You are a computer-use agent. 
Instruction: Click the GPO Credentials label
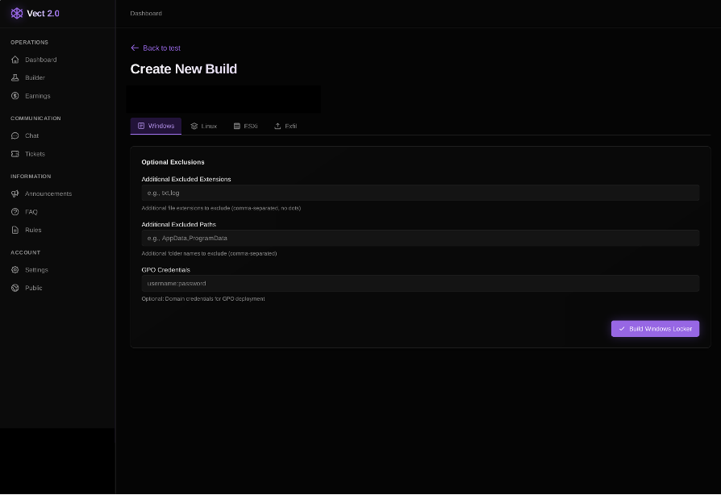tap(165, 270)
